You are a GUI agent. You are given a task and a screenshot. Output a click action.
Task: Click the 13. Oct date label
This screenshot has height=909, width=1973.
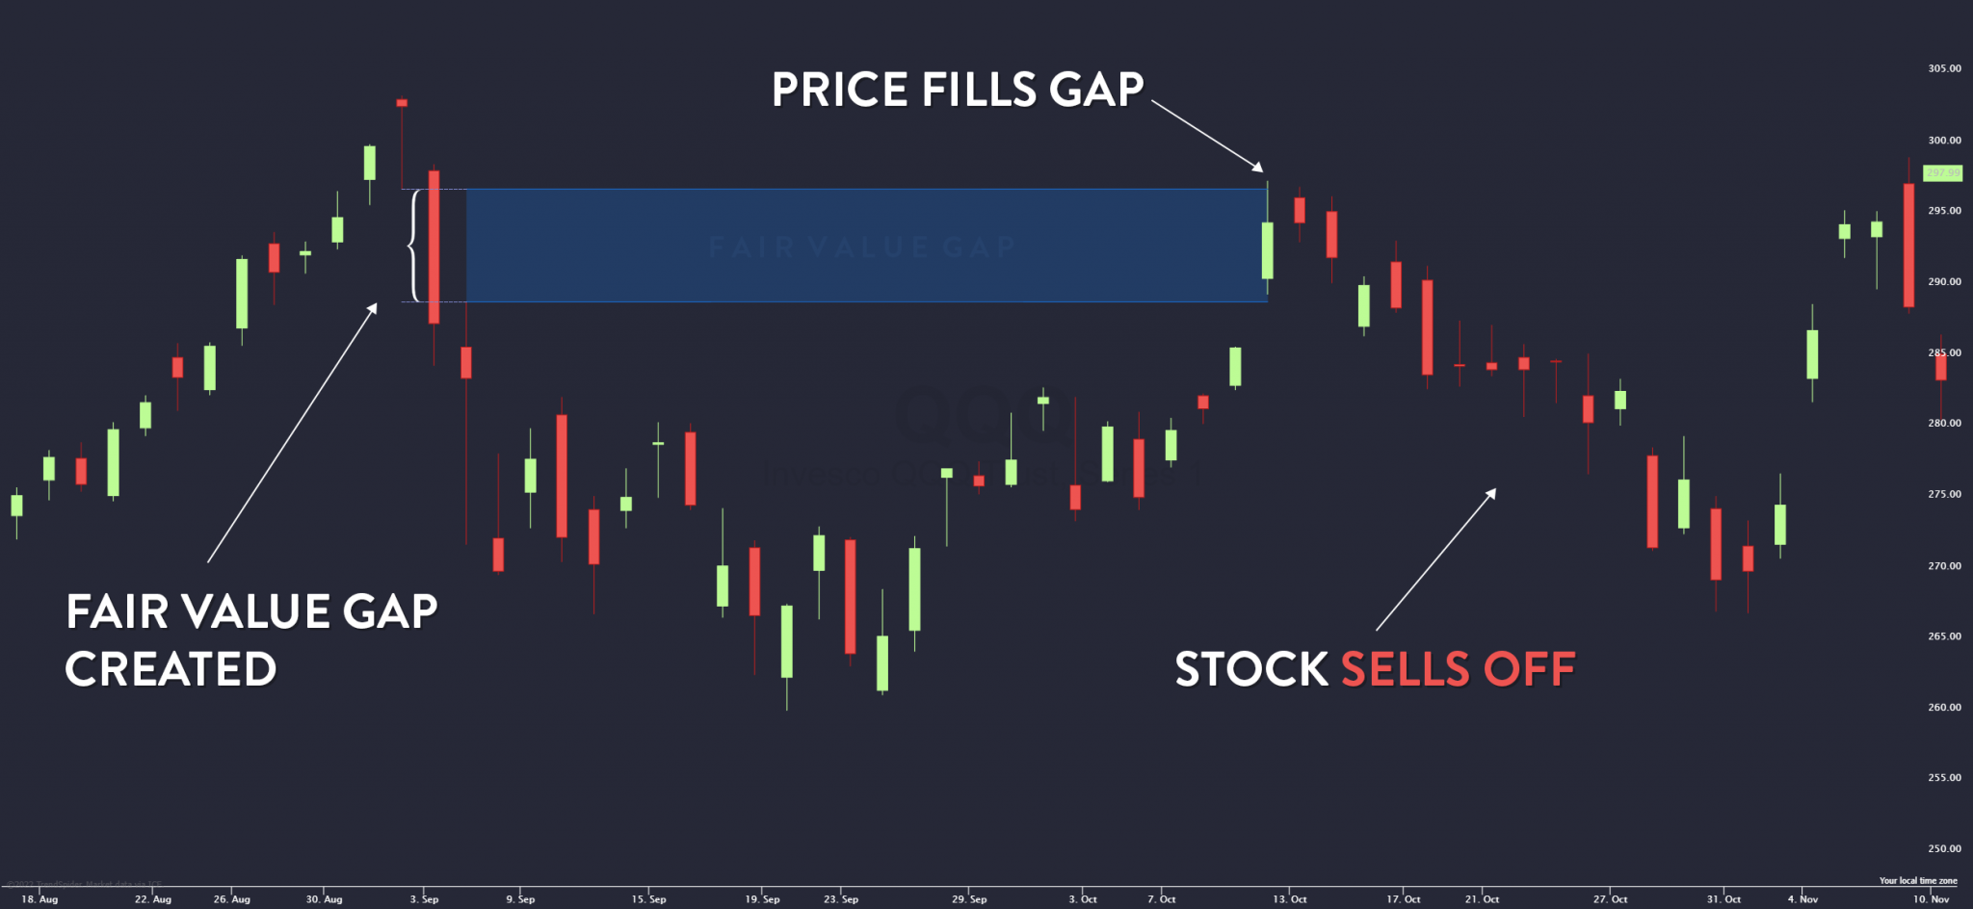pyautogui.click(x=1290, y=899)
